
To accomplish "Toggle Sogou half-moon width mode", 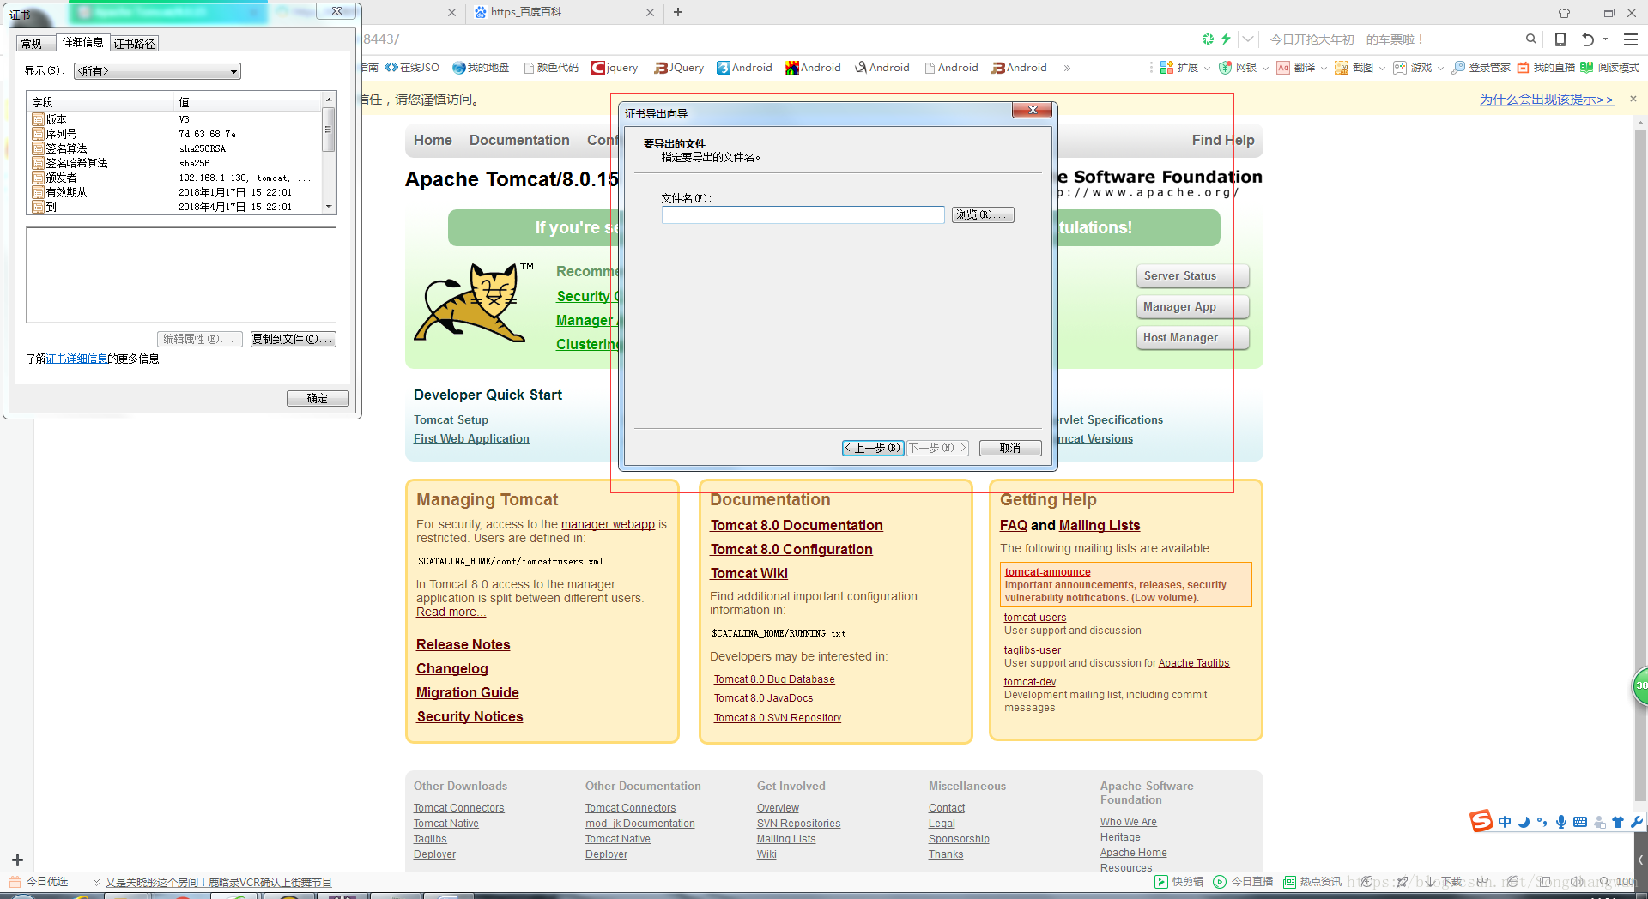I will click(1524, 822).
